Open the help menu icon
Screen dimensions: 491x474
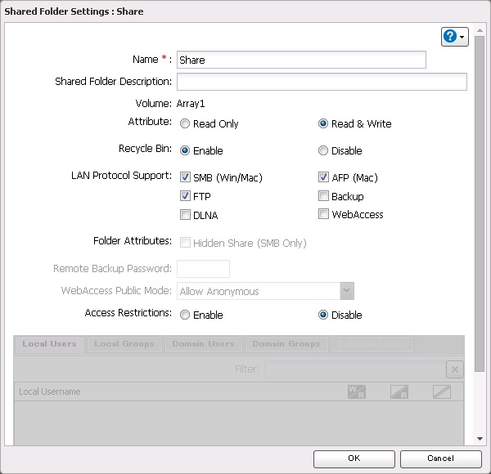tap(454, 37)
